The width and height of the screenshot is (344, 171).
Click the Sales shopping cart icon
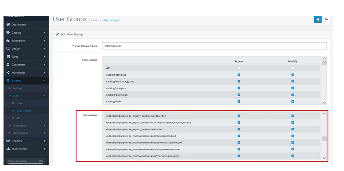pyautogui.click(x=8, y=56)
